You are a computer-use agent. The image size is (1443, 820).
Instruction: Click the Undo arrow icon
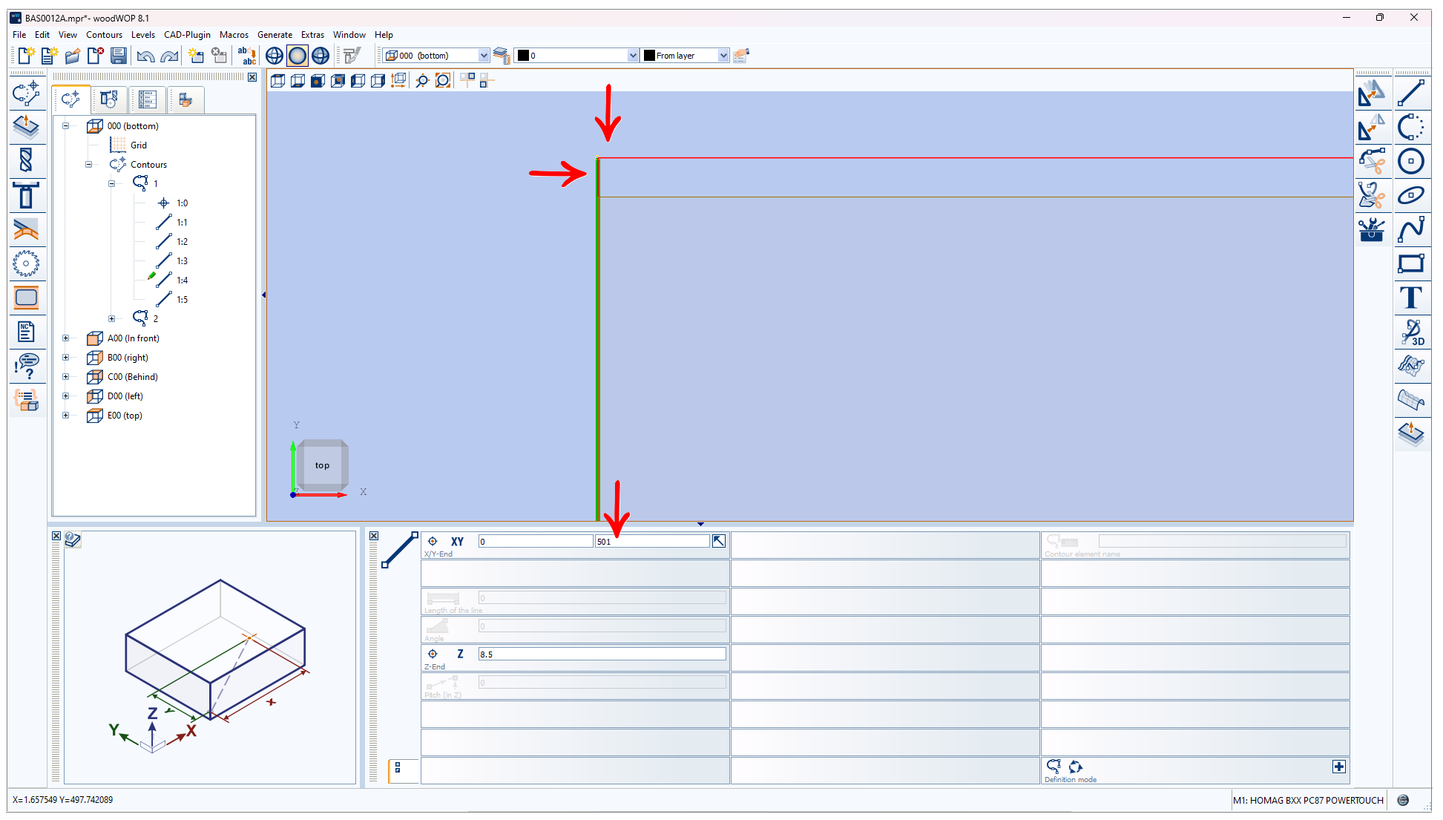coord(146,56)
